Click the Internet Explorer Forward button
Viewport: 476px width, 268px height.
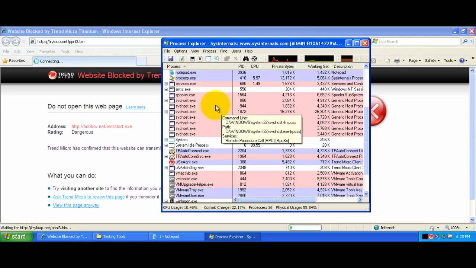pyautogui.click(x=16, y=41)
